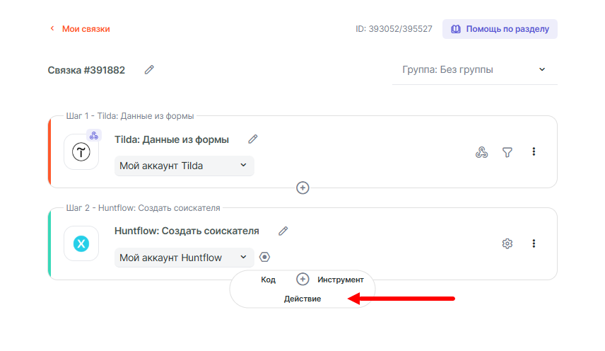The width and height of the screenshot is (605, 351).
Task: Choose Код in the add-step menu
Action: click(x=268, y=280)
